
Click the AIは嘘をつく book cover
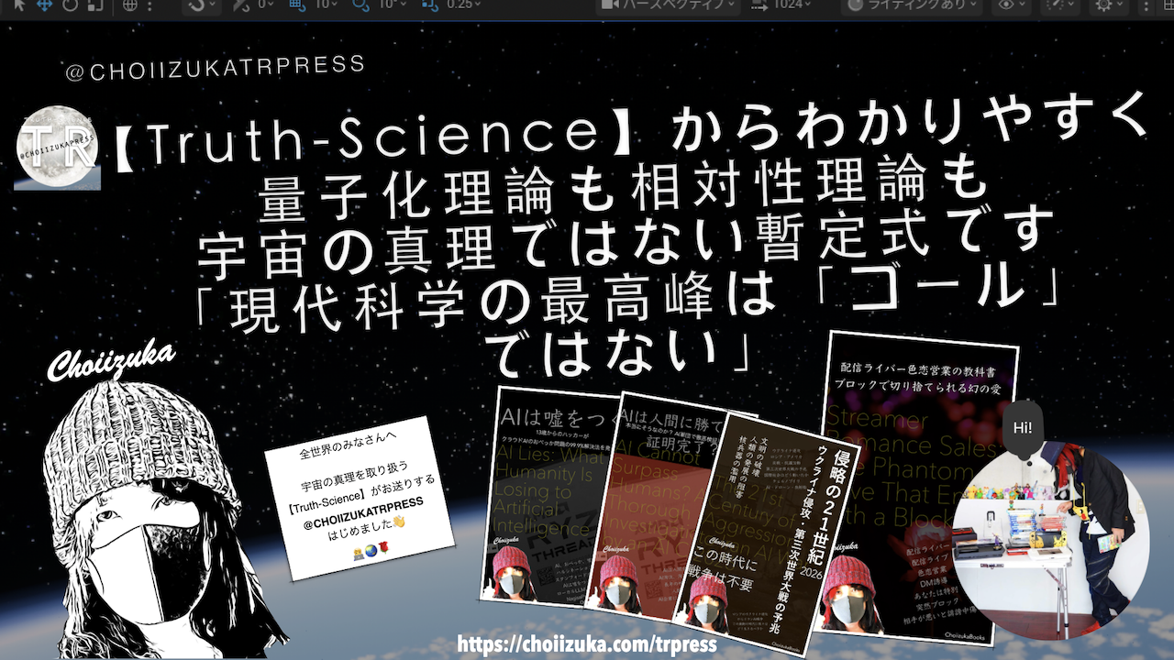tap(545, 495)
